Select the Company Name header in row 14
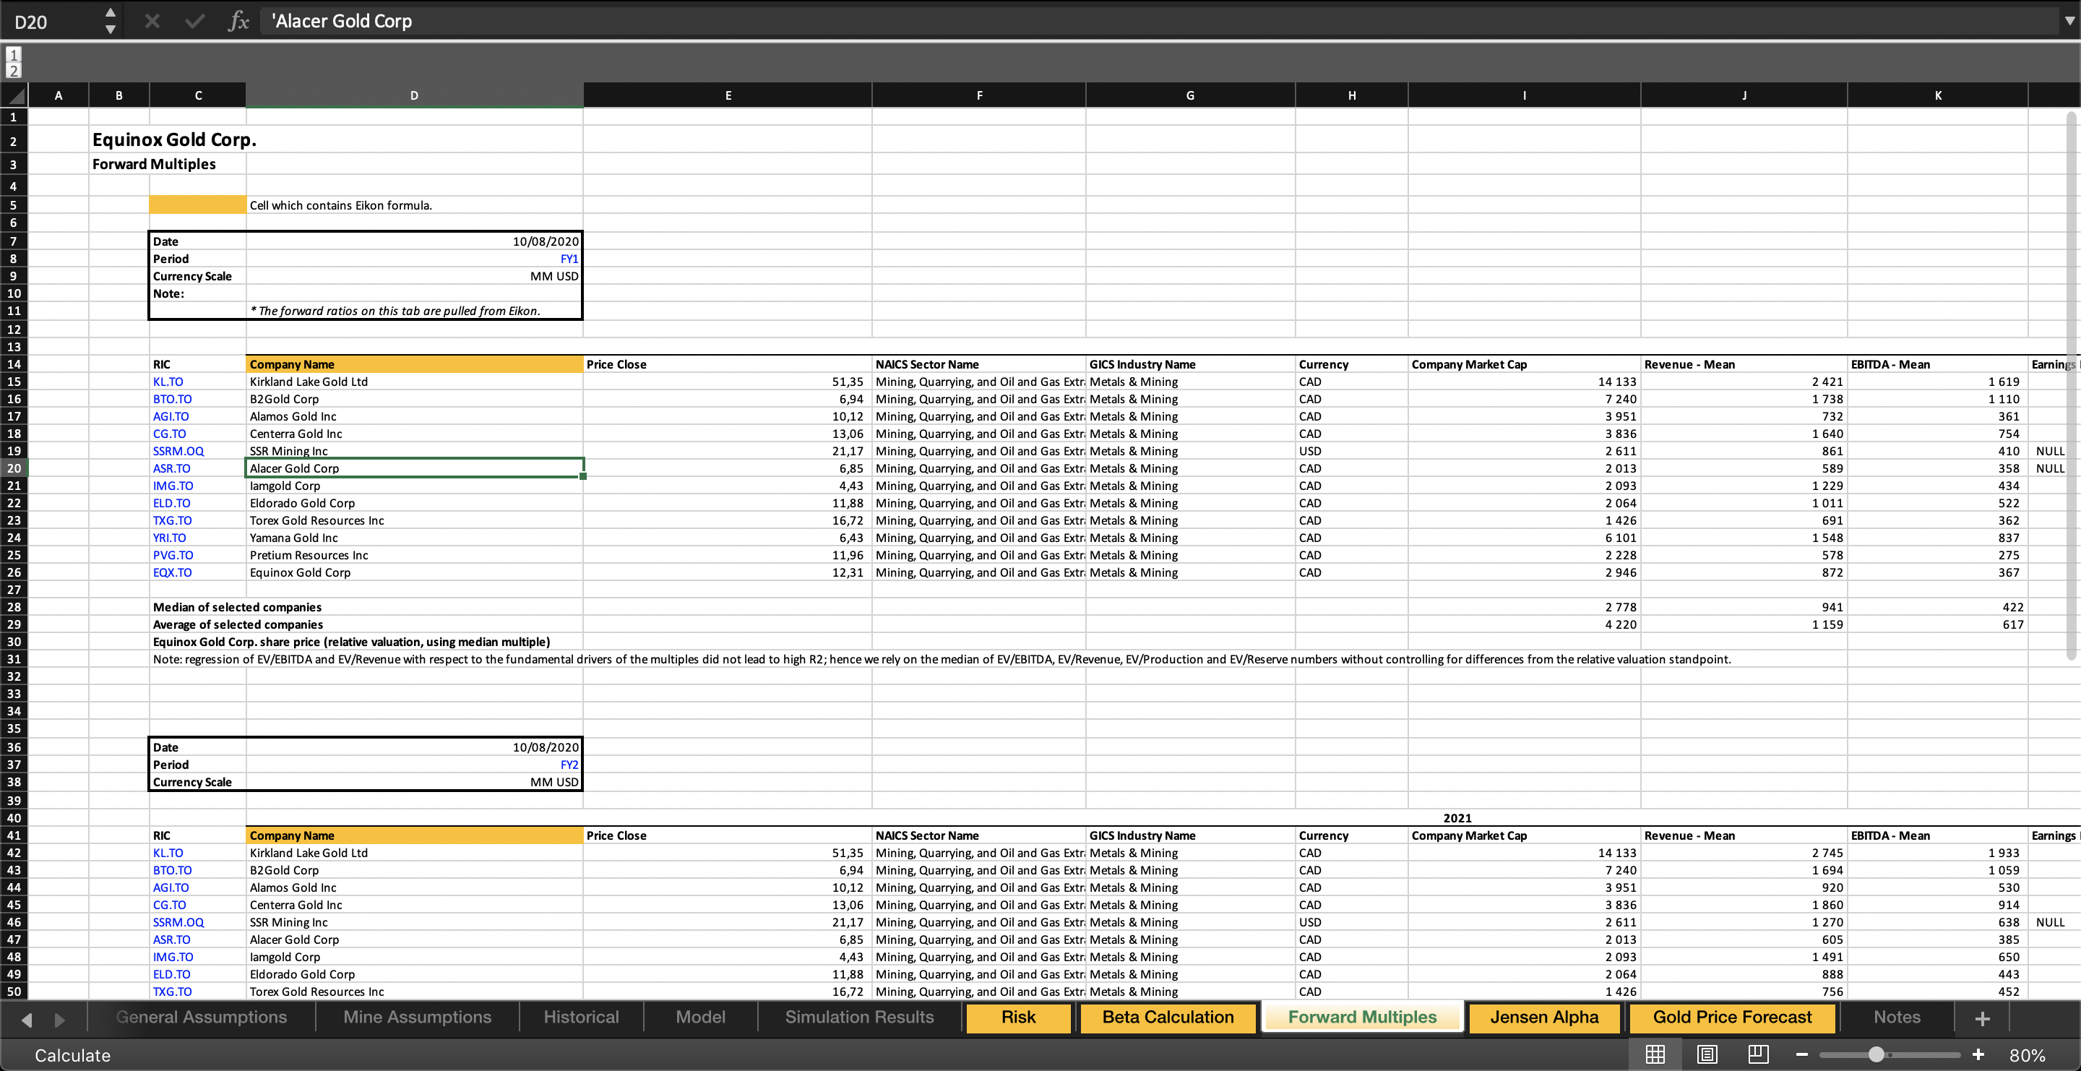This screenshot has height=1071, width=2081. (415, 364)
